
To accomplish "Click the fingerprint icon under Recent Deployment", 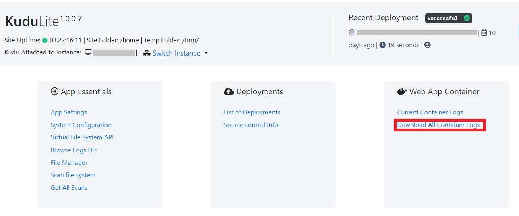I will pyautogui.click(x=352, y=33).
